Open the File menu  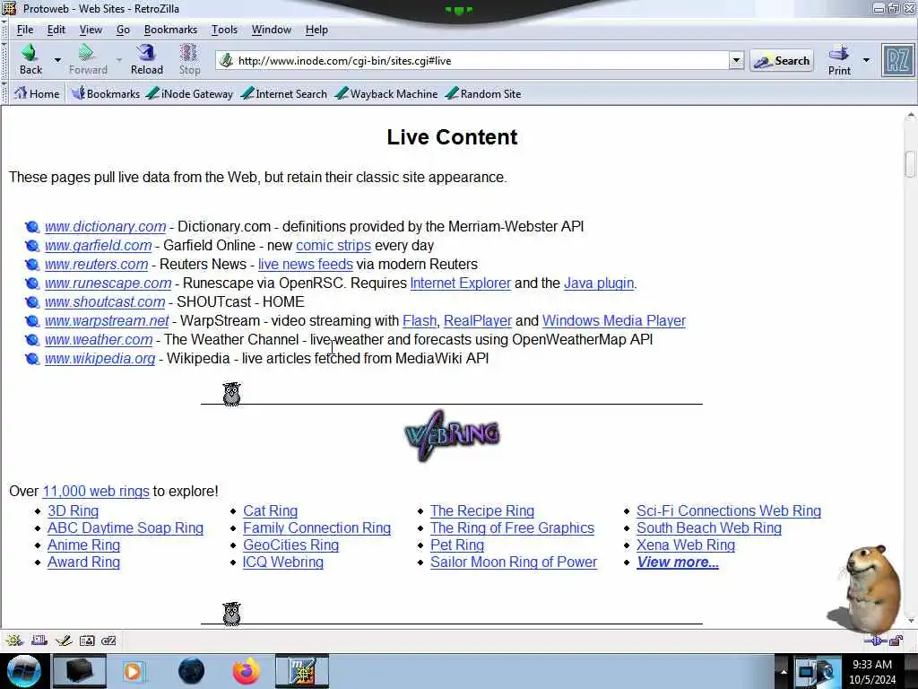25,30
